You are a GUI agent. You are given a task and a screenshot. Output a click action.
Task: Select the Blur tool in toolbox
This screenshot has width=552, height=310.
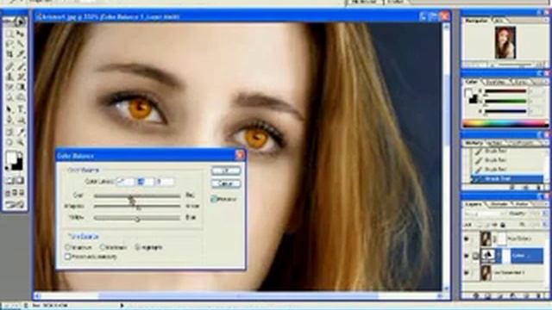[9, 97]
